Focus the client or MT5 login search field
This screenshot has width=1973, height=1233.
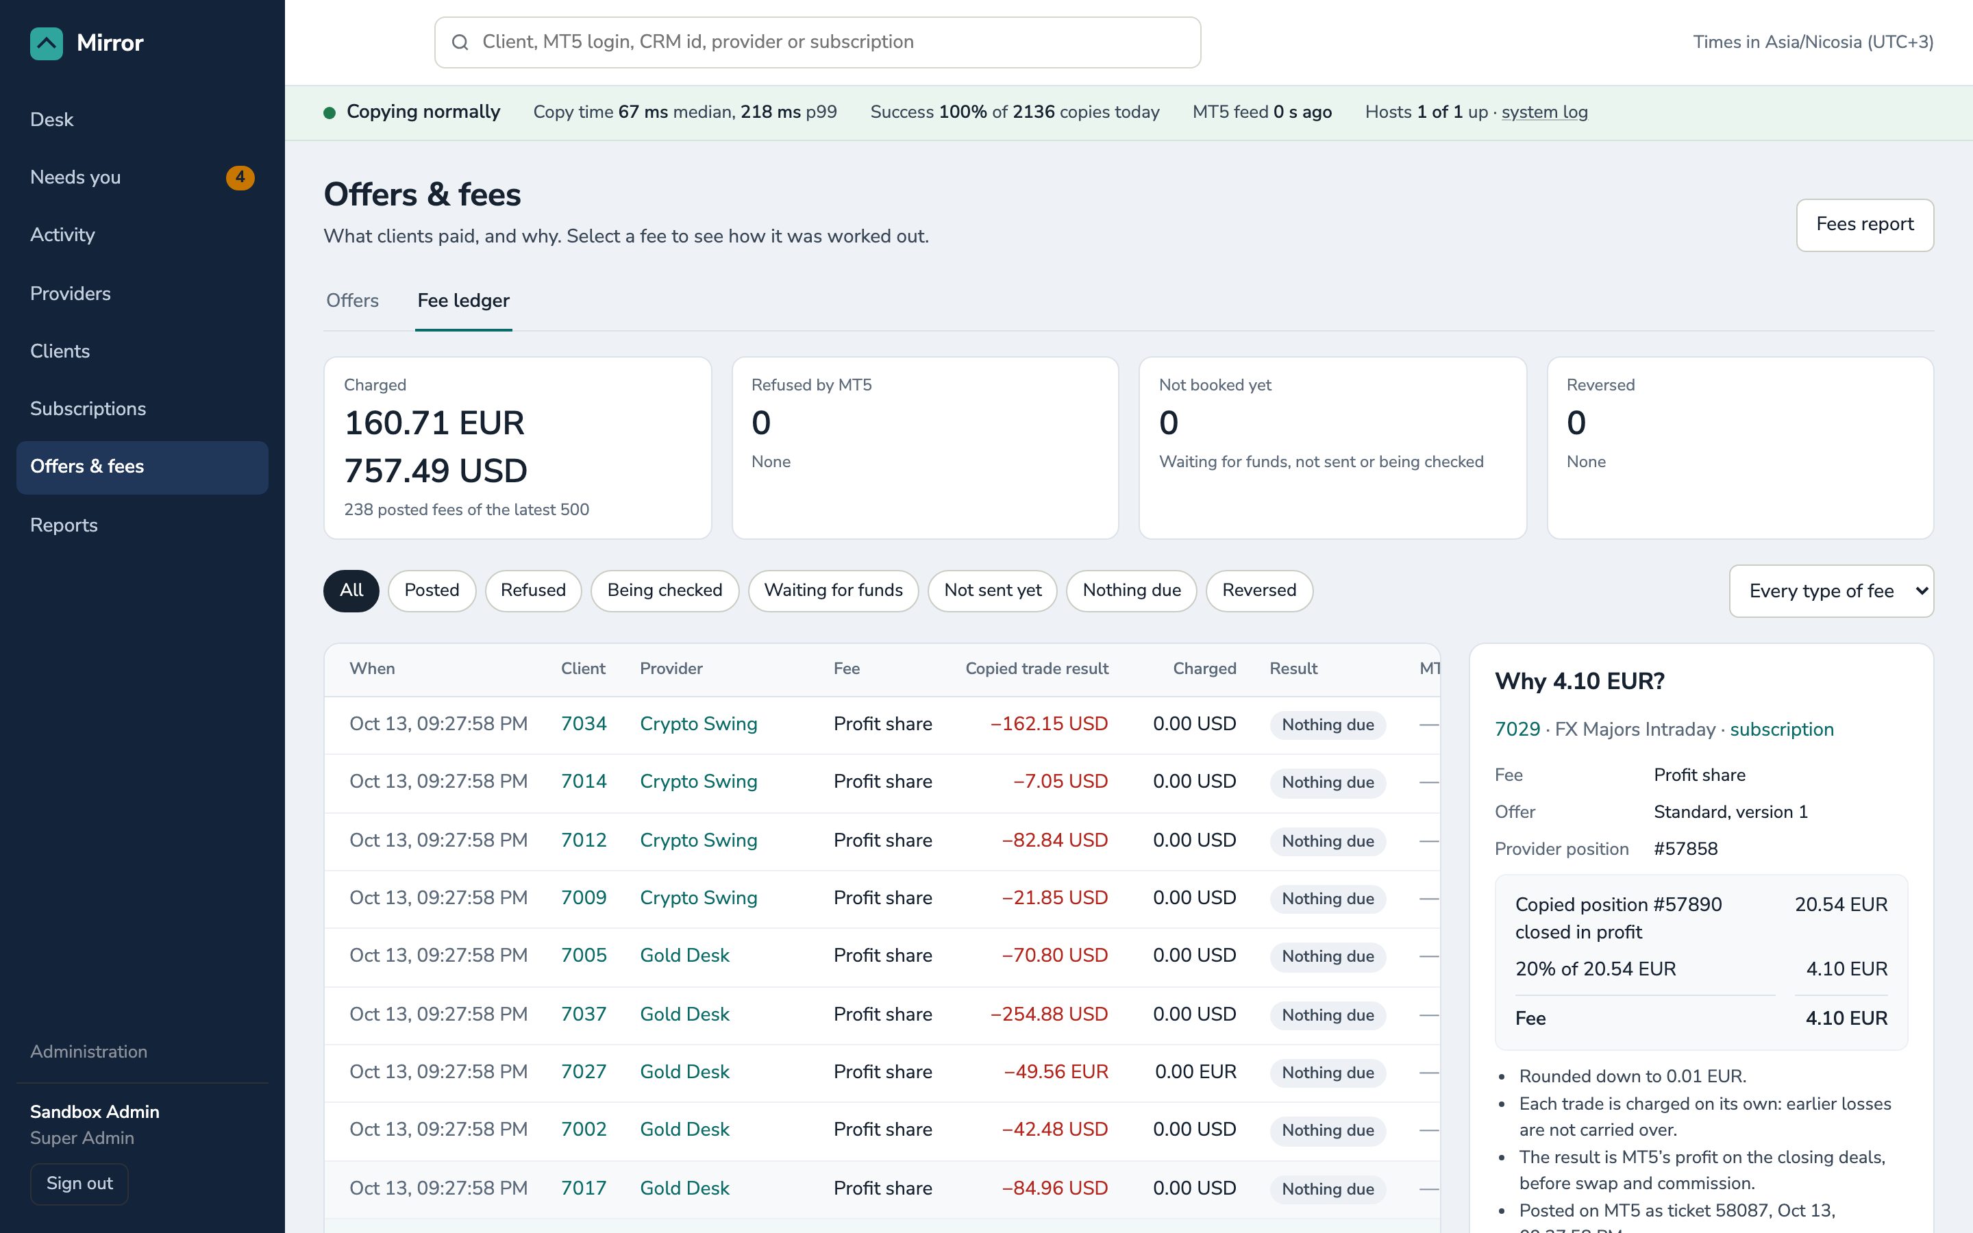(817, 42)
